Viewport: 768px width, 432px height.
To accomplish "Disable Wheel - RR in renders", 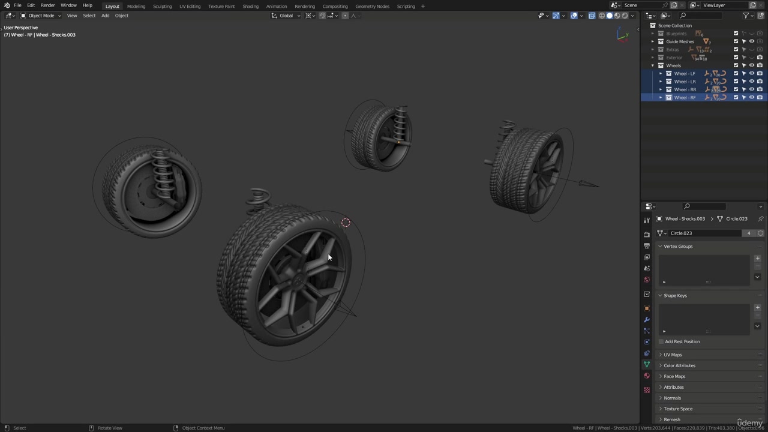I will coord(760,89).
